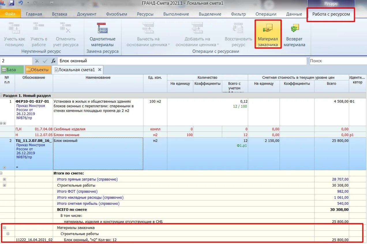367x244 pixels.
Task: Select the Работа с ресурсом tab
Action: [331, 14]
